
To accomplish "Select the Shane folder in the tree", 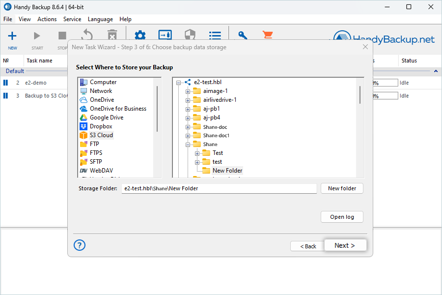I will [x=210, y=144].
